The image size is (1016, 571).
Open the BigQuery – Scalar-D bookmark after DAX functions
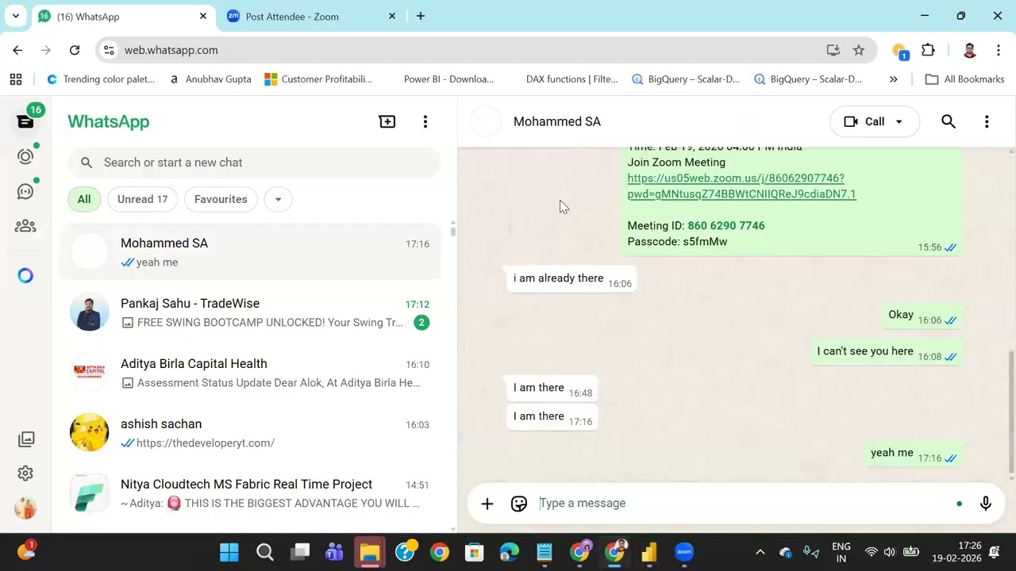[686, 79]
